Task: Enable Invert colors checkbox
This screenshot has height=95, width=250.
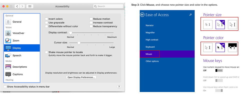Action: [x=46, y=19]
